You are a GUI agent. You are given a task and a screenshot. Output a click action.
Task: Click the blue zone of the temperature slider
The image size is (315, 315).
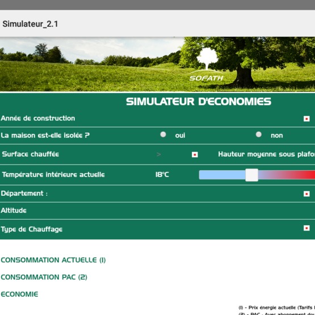point(222,175)
